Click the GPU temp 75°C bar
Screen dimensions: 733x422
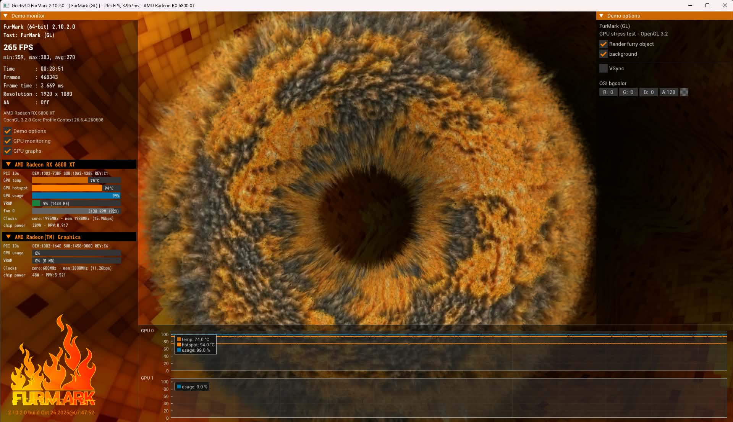pyautogui.click(x=76, y=180)
